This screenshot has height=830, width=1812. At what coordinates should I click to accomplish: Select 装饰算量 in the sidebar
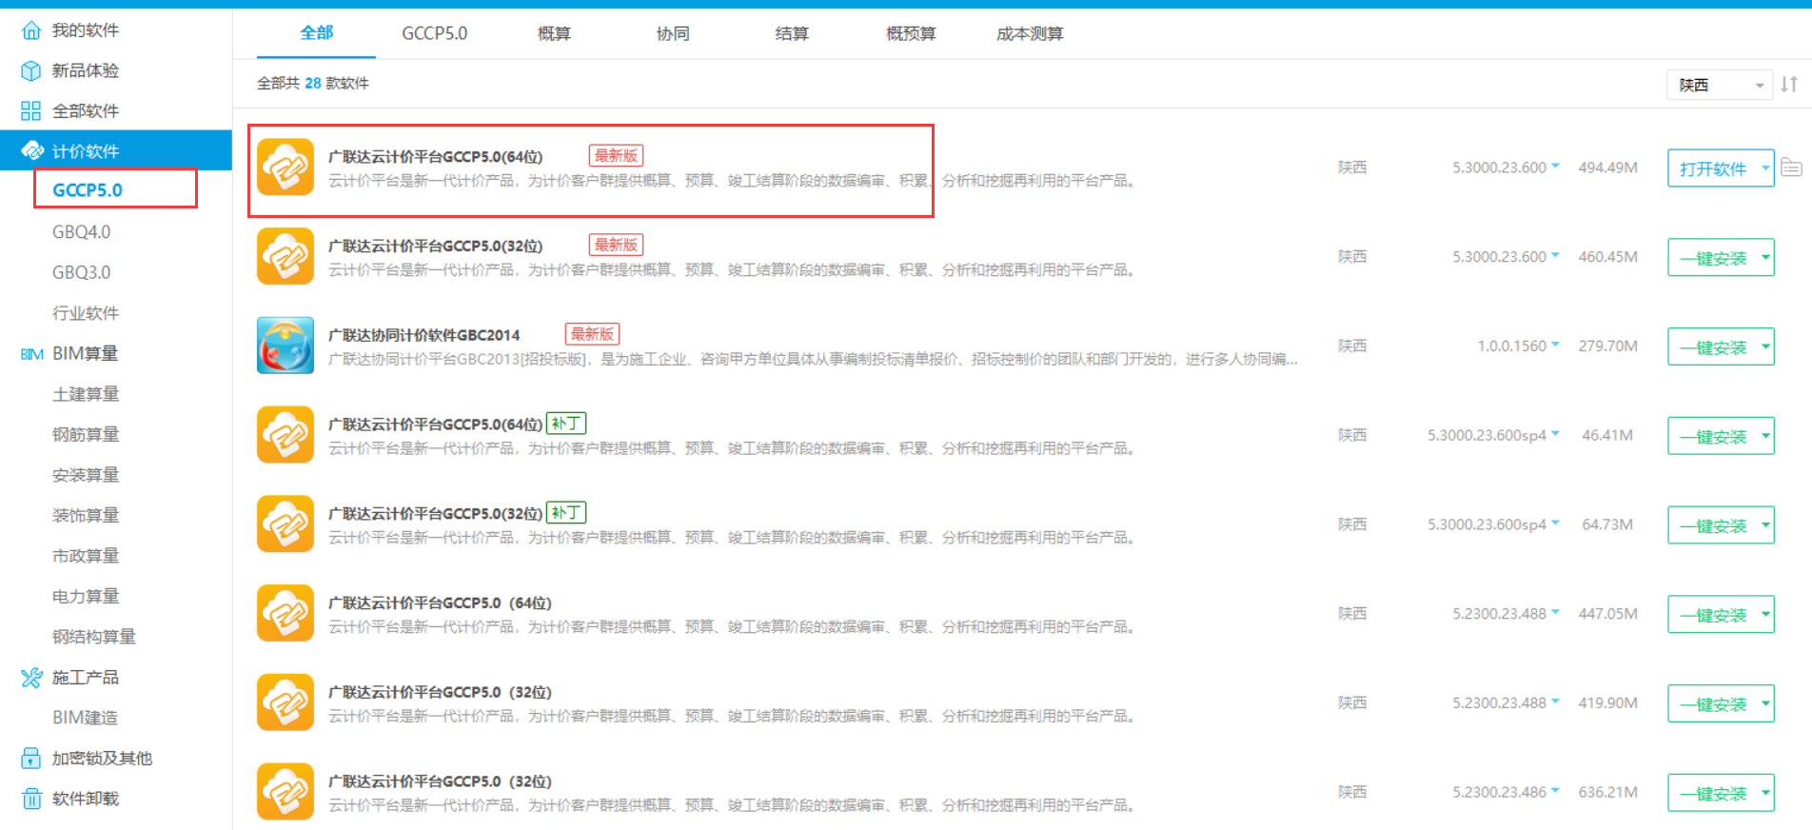(x=86, y=515)
